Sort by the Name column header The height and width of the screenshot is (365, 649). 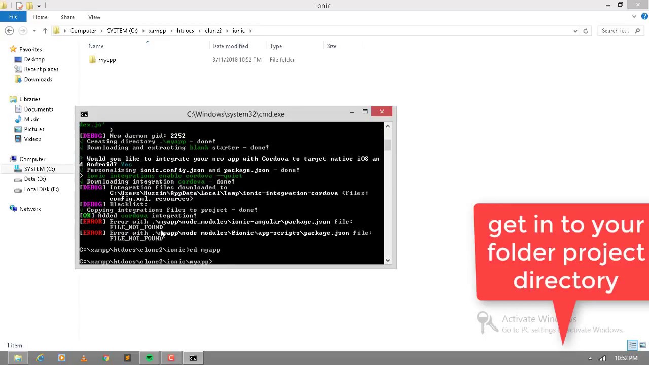coord(96,46)
